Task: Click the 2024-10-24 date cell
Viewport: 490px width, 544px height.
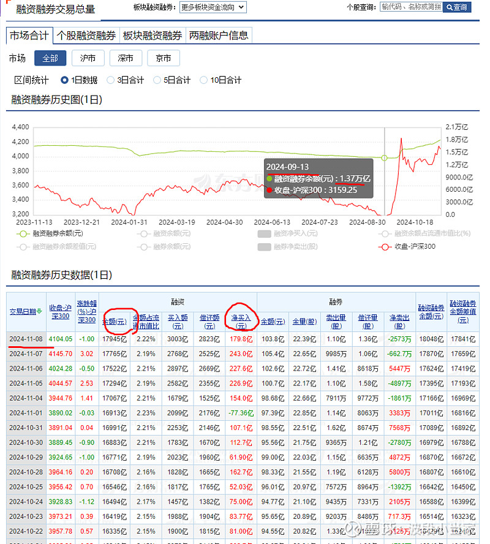Action: pyautogui.click(x=26, y=502)
